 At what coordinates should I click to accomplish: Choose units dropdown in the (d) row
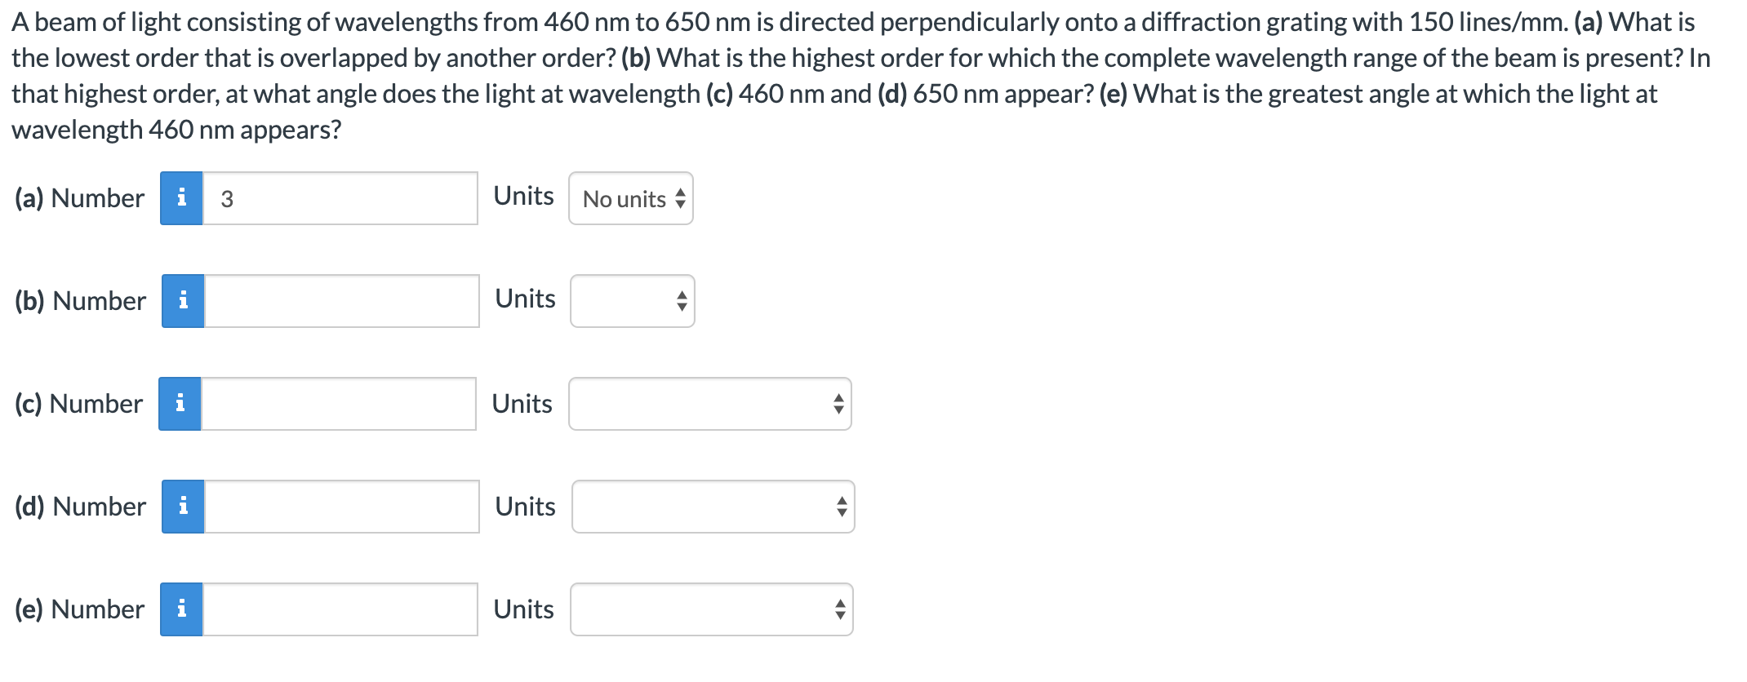click(x=713, y=507)
